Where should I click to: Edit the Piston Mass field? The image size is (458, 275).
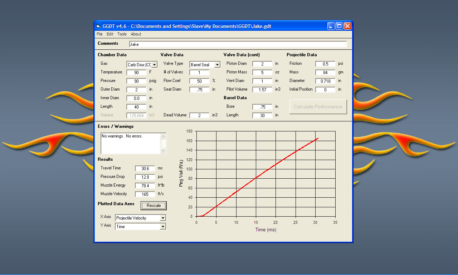click(x=262, y=72)
